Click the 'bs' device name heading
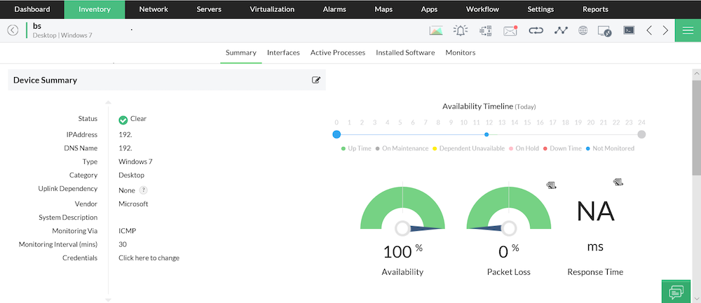This screenshot has width=701, height=303. (37, 26)
